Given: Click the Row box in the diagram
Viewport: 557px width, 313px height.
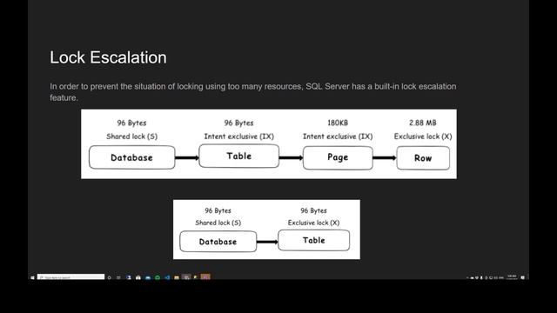Looking at the screenshot, I should click(x=423, y=158).
